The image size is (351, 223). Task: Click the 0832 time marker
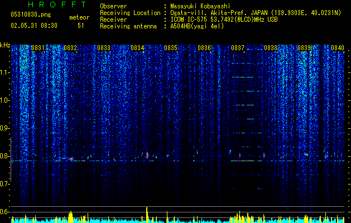(x=70, y=48)
